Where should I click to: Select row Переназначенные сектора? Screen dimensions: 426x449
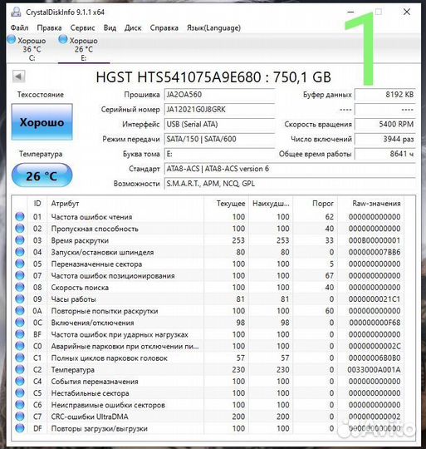coord(208,264)
